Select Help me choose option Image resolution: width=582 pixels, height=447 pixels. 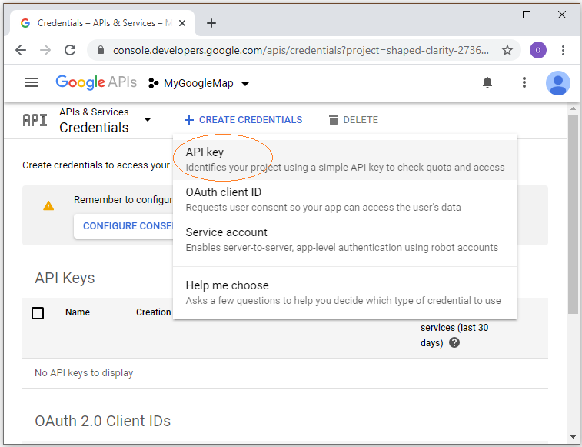[x=345, y=292]
